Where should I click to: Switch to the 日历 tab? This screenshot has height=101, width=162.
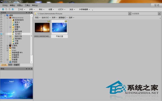(x=10, y=65)
